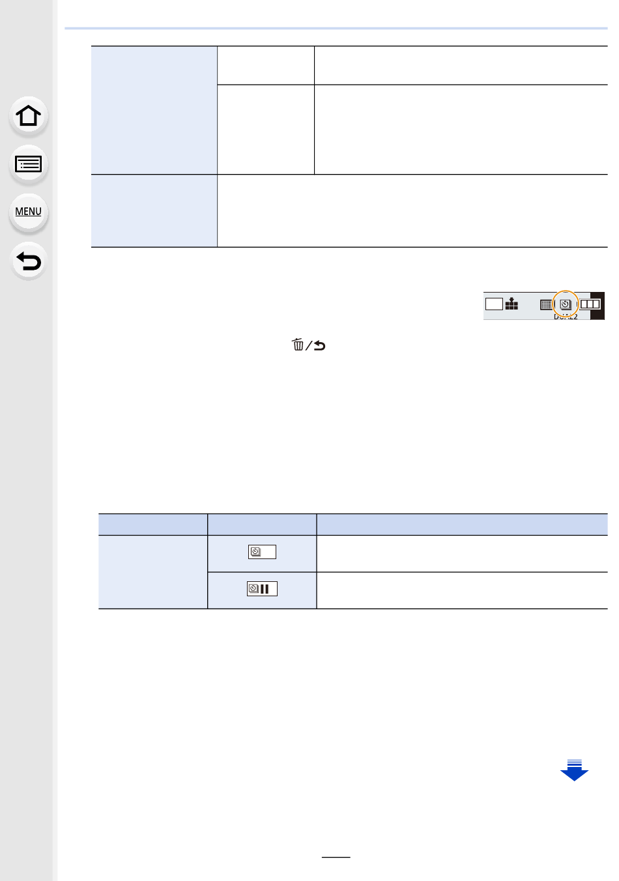Click the burst stacked-blocks icon in strip
The width and height of the screenshot is (619, 881).
(511, 304)
